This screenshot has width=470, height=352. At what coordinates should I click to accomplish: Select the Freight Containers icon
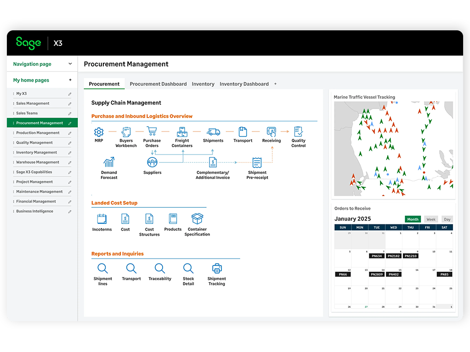182,132
